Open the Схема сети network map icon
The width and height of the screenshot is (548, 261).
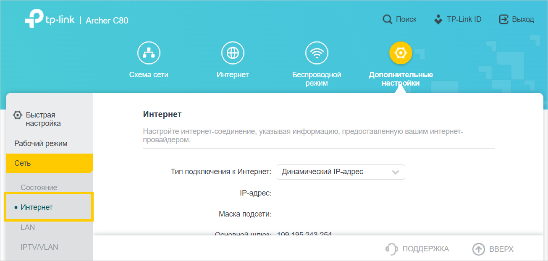point(149,53)
